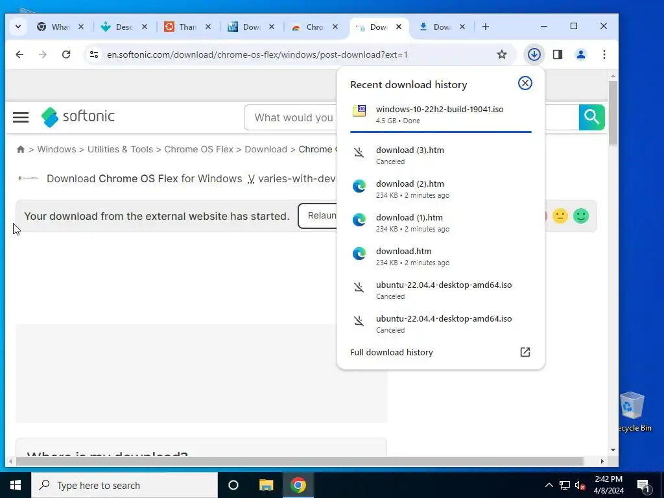
Task: Open windows-10-22h2-build-19041.iso download
Action: pos(440,114)
